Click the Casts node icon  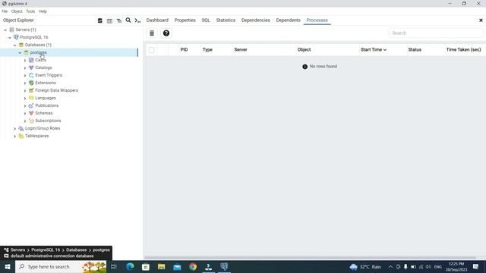[31, 60]
